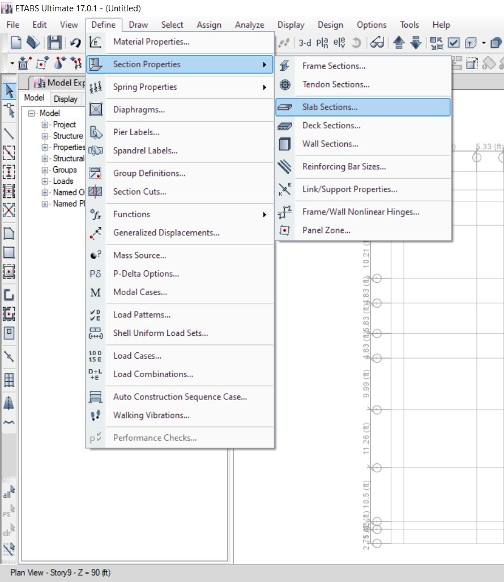The image size is (504, 582).
Task: Expand the Project tree node
Action: pyautogui.click(x=45, y=124)
